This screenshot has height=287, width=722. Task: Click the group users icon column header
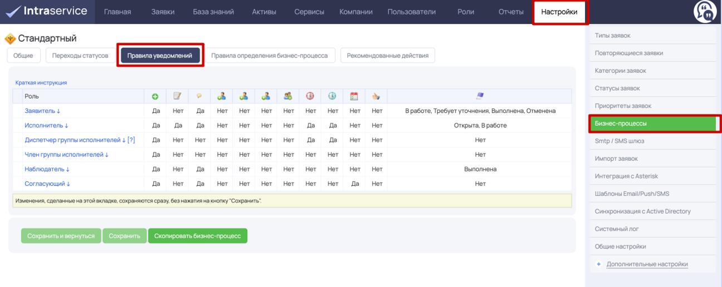tap(289, 96)
